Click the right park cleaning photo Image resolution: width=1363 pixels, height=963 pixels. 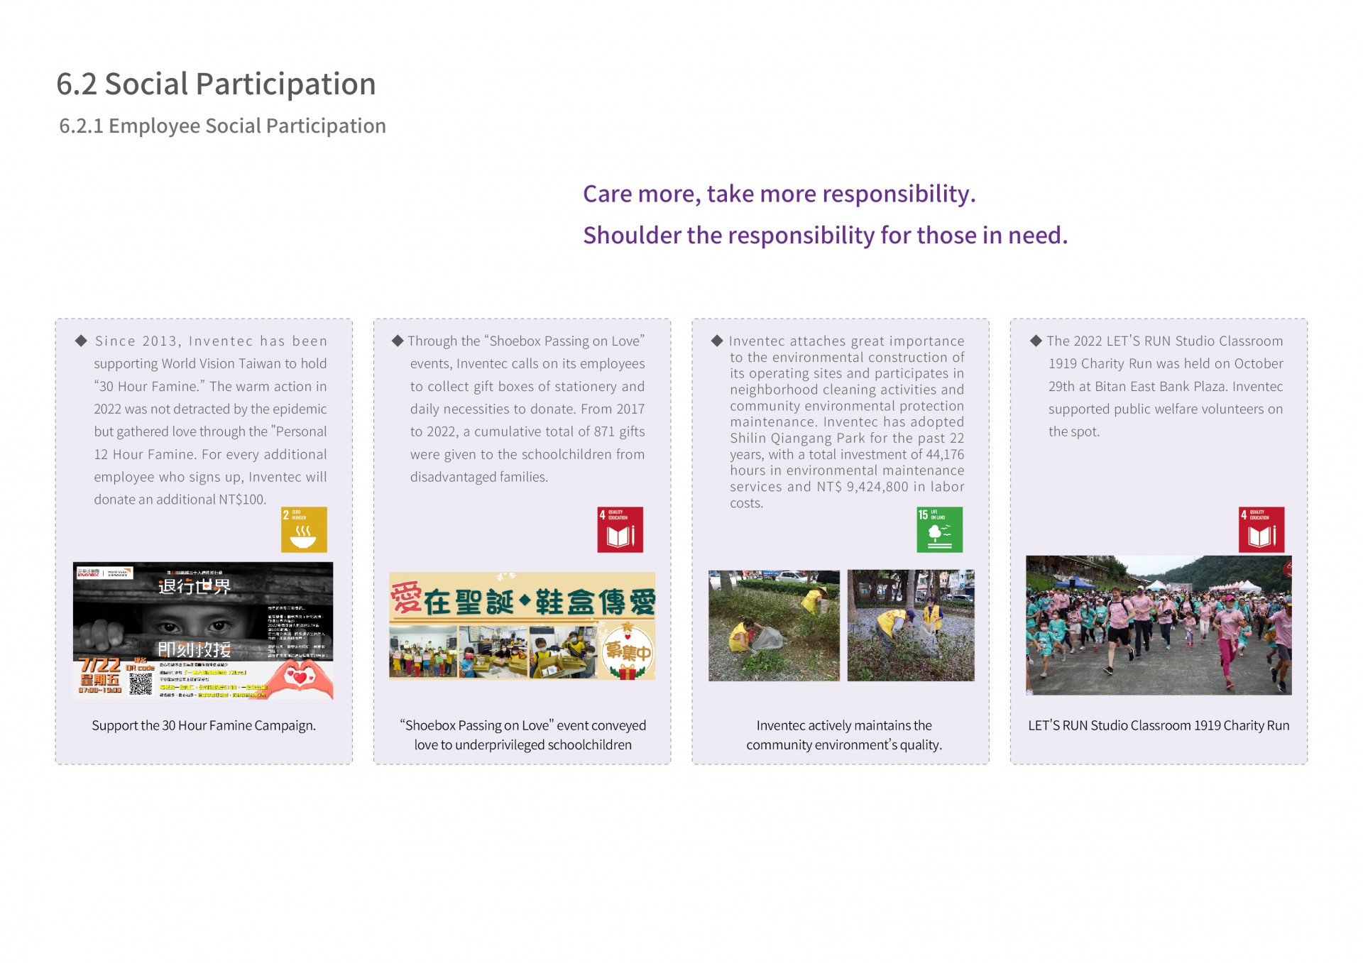coord(911,625)
